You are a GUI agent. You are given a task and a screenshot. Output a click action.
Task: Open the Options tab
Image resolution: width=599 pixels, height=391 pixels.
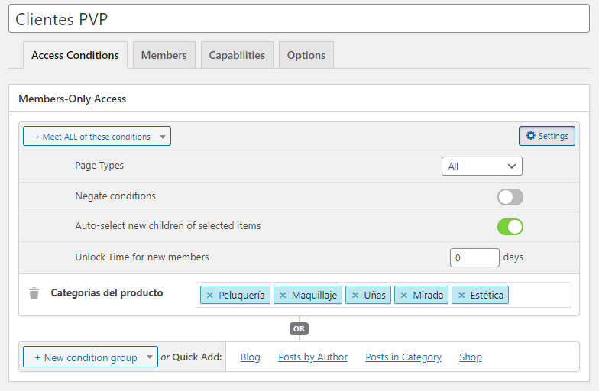(x=306, y=55)
